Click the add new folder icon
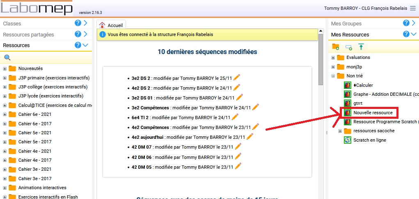 pos(336,47)
